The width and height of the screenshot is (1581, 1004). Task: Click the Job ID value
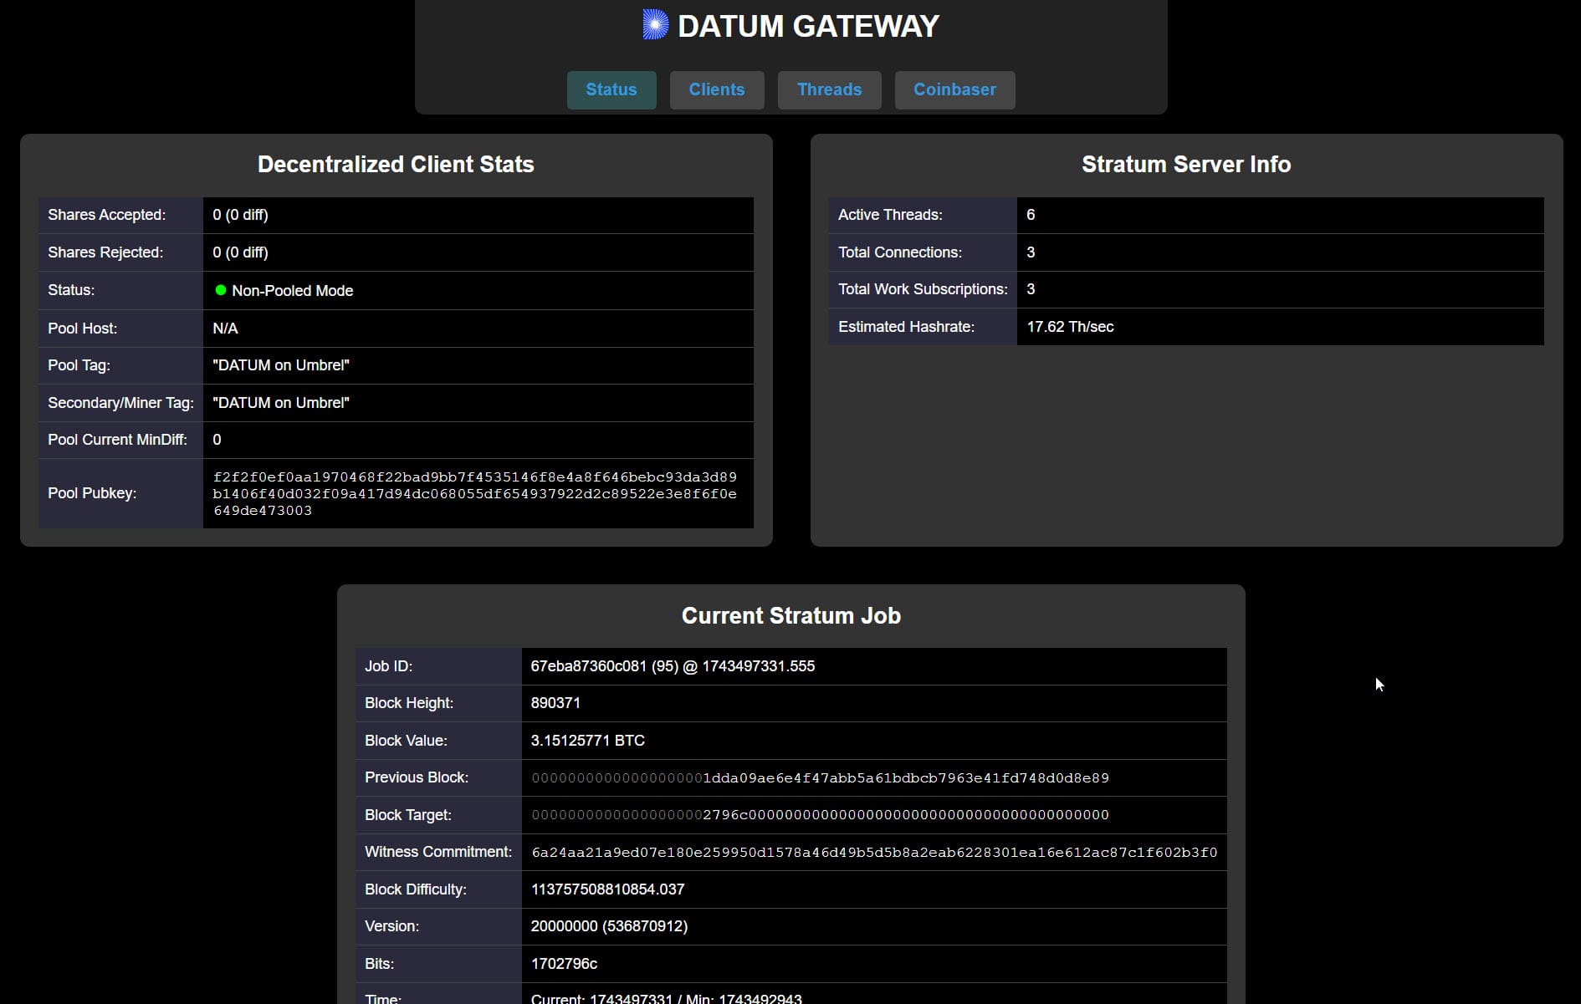(672, 666)
